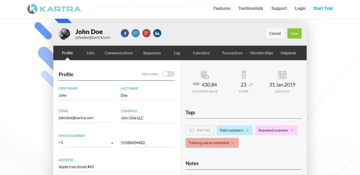This screenshot has height=175, width=360.
Task: Click the Notes section heading
Action: 192,163
